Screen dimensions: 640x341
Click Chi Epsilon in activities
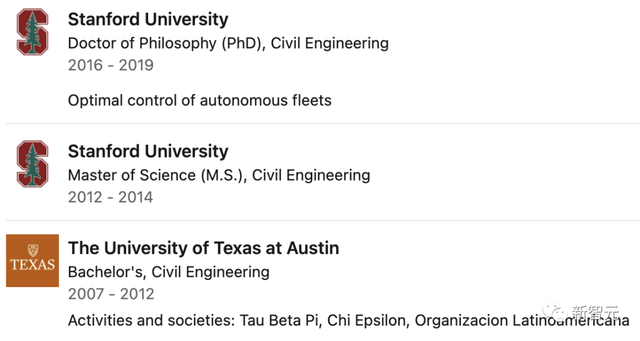pyautogui.click(x=366, y=321)
